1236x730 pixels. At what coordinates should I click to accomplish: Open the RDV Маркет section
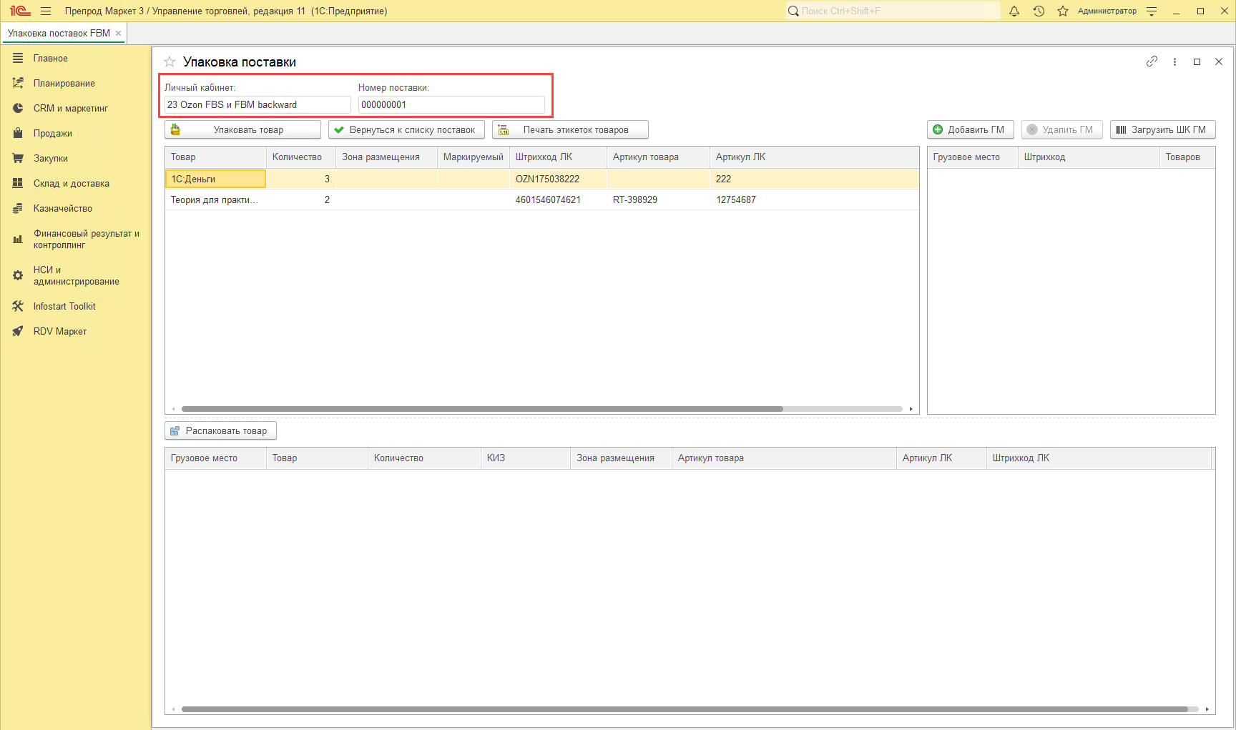click(x=59, y=331)
